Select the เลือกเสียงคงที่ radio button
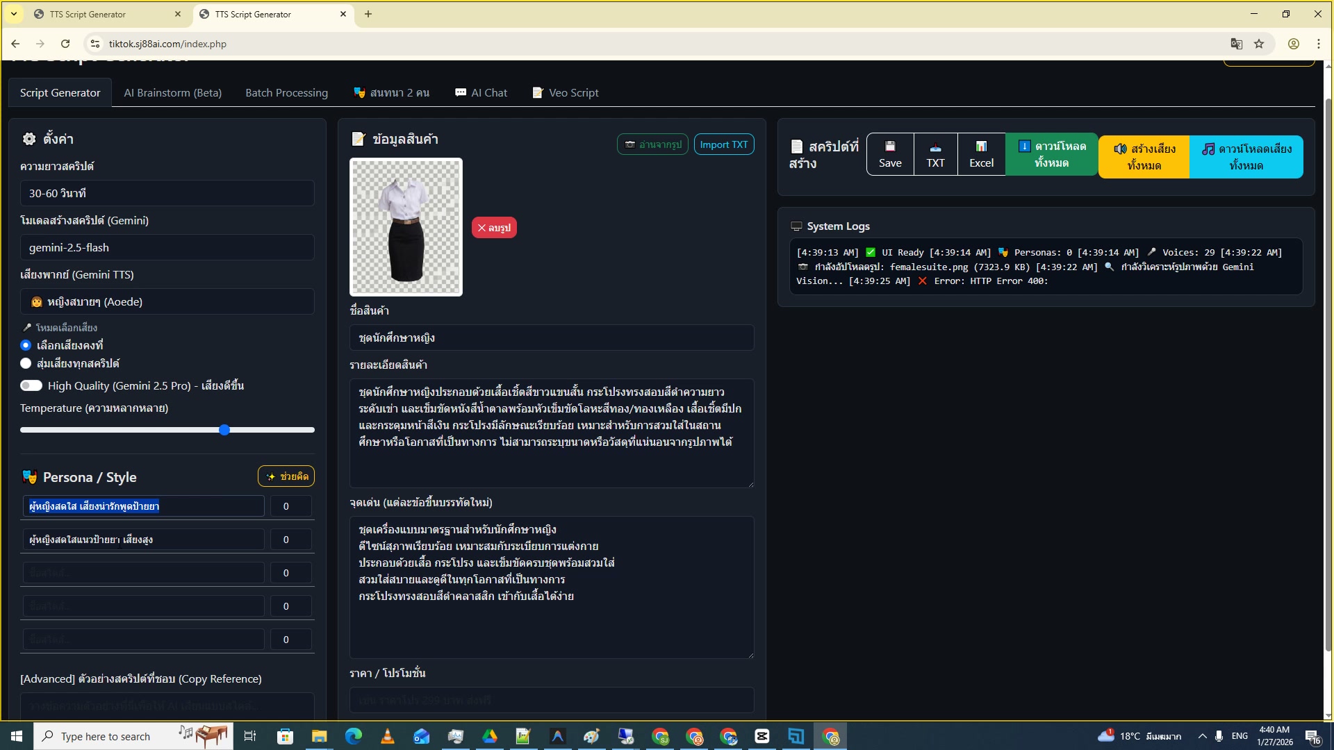This screenshot has height=750, width=1334. pos(26,345)
